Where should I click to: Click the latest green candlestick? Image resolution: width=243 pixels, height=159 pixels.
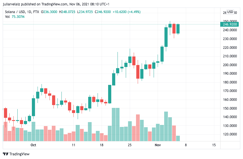coord(178,29)
